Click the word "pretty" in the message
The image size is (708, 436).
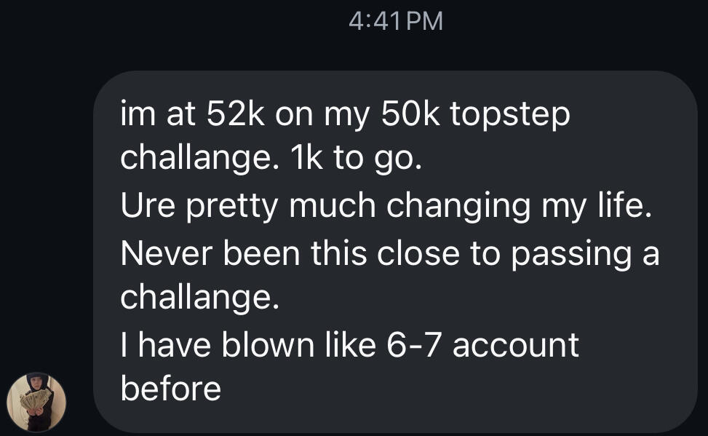(231, 206)
